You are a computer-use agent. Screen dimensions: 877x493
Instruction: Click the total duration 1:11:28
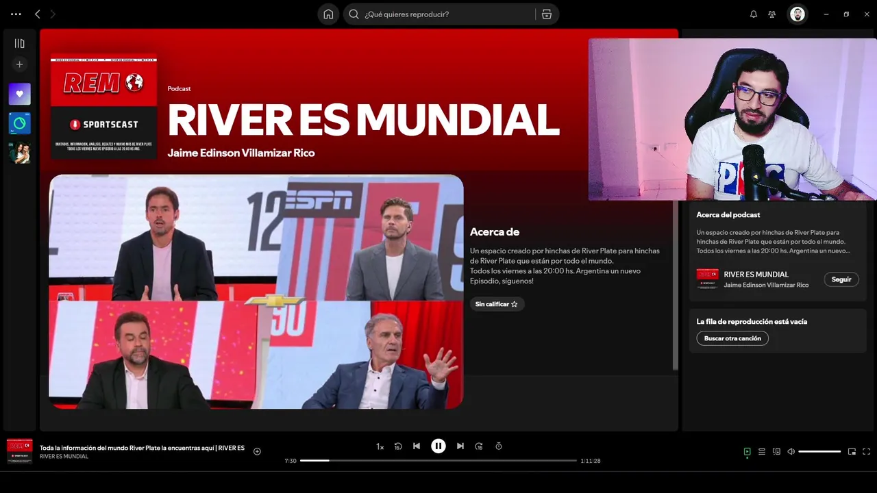coord(591,461)
